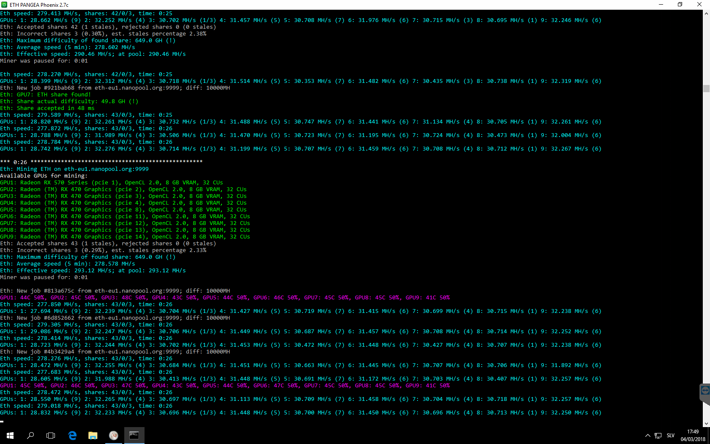Click the Phoenix miner window title icon
Viewport: 710px width, 444px height.
[x=4, y=5]
